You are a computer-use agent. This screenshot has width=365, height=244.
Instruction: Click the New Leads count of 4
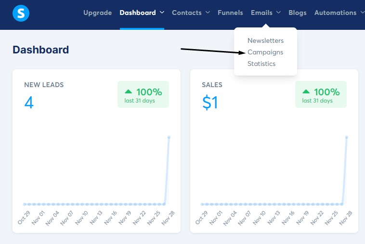[x=29, y=102]
